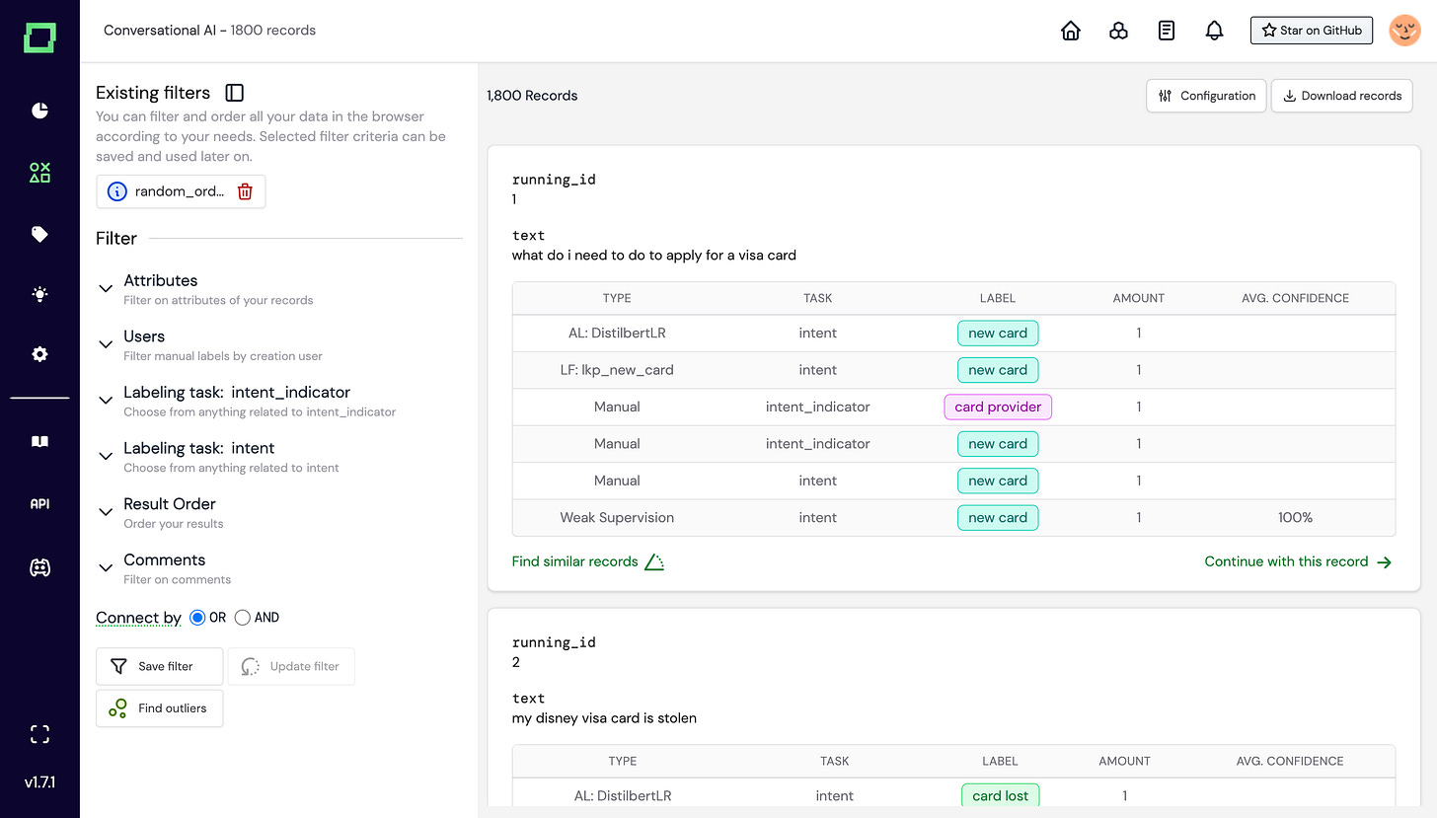The width and height of the screenshot is (1437, 818).
Task: Click the LF: lkp_new_card cell
Action: pos(617,370)
